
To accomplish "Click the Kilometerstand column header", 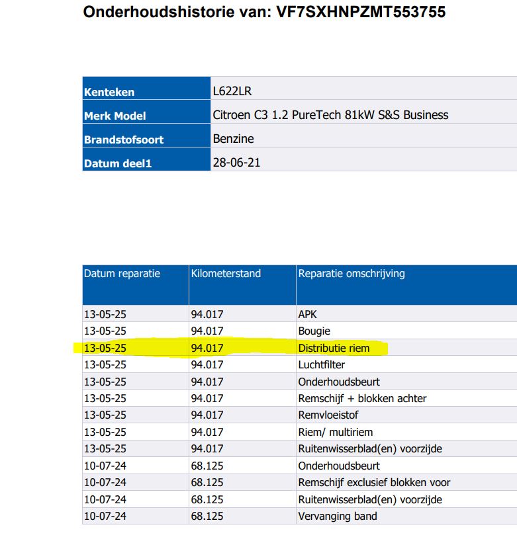I will click(226, 274).
